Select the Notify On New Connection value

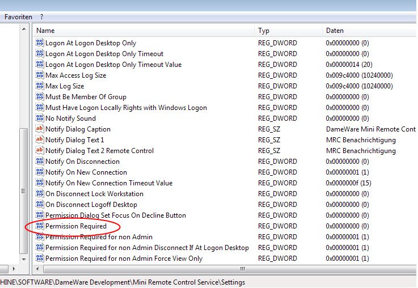coord(86,172)
